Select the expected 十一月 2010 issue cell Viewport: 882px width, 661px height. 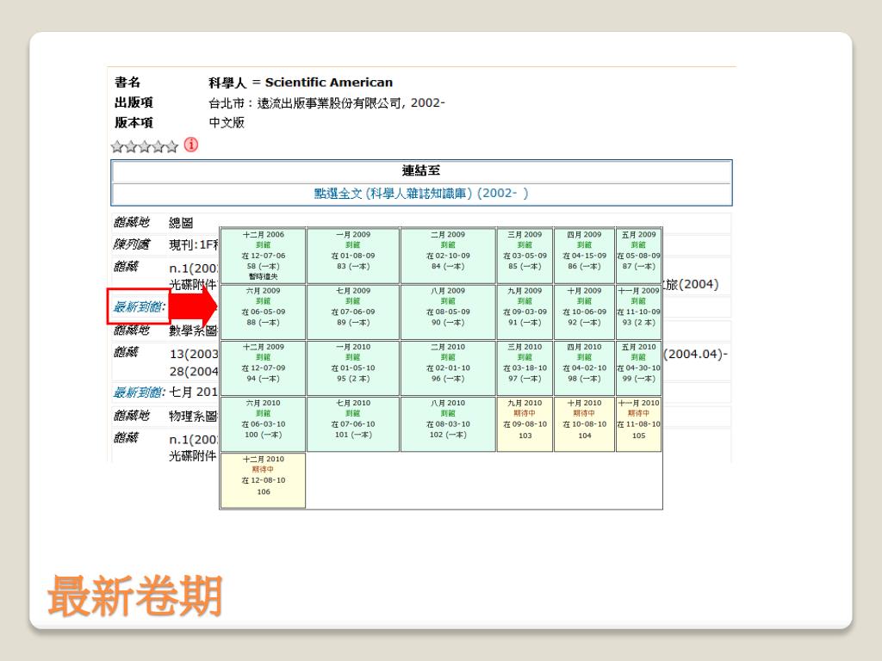pyautogui.click(x=638, y=423)
